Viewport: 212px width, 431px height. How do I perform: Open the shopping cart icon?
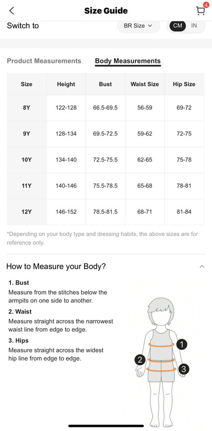point(200,11)
